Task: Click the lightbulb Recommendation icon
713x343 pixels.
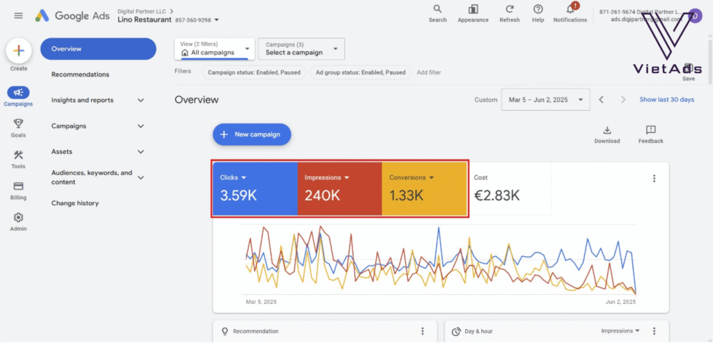Action: tap(224, 331)
